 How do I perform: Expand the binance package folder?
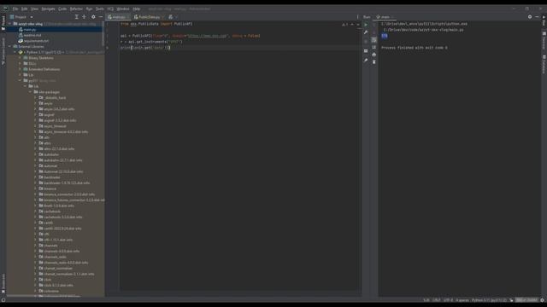(35, 188)
